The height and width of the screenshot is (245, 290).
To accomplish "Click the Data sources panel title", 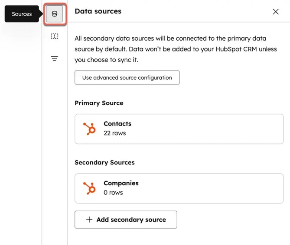I will pos(98,11).
